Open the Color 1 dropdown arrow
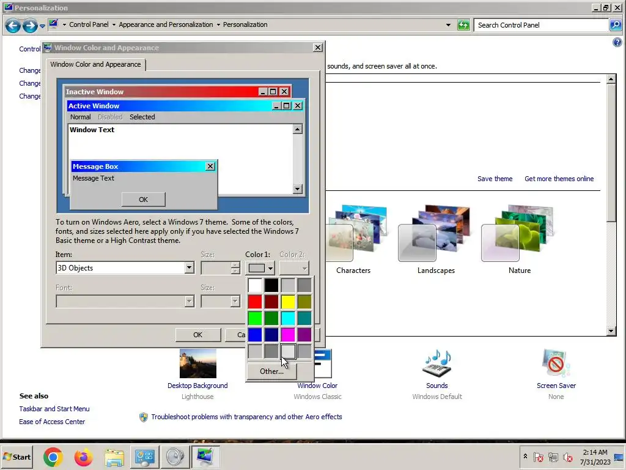This screenshot has height=470, width=626. point(270,268)
